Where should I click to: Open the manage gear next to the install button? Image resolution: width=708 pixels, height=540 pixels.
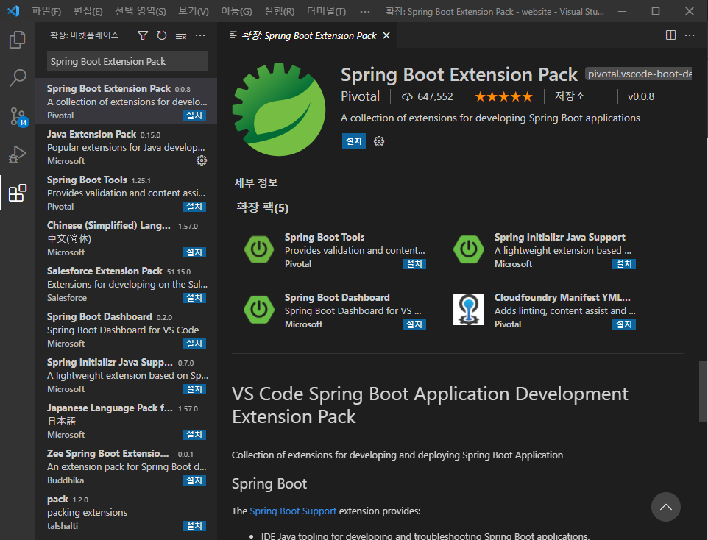click(x=378, y=141)
